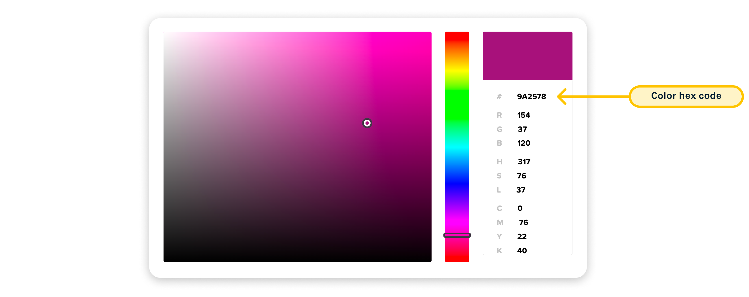Click the blue value field showing 120
749x297 pixels.
pos(523,143)
